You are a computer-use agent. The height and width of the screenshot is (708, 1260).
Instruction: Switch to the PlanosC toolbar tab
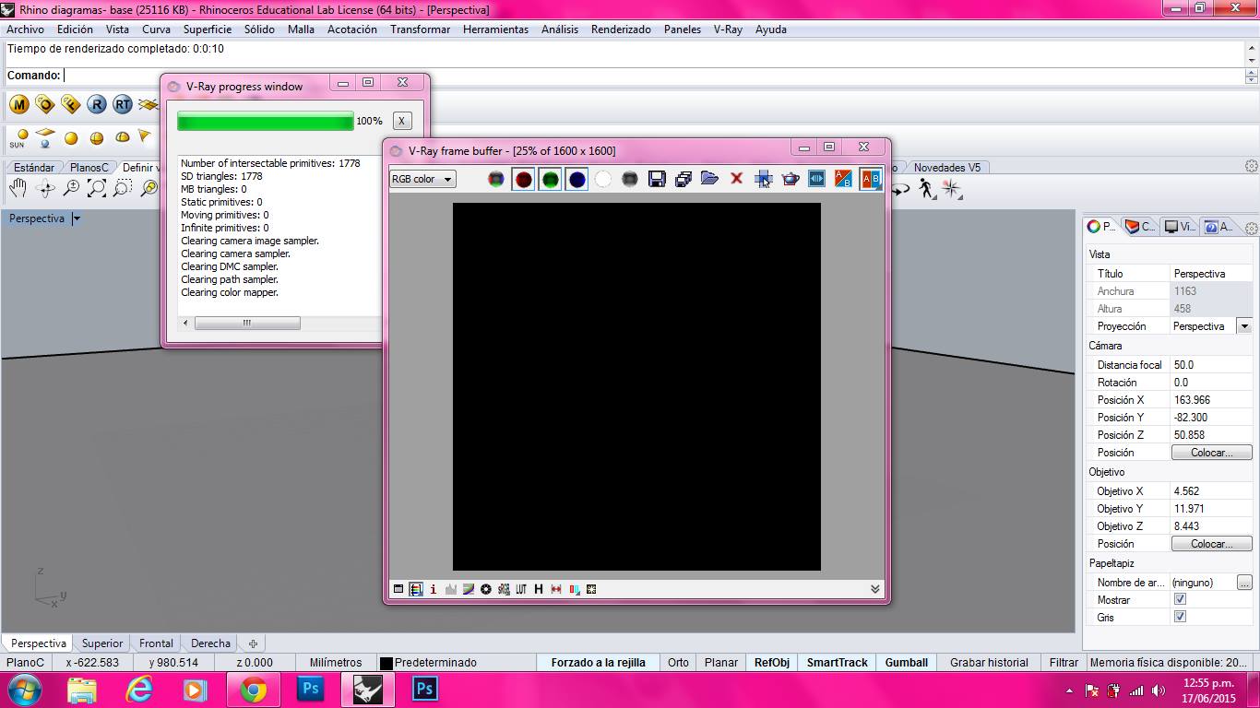pos(89,168)
